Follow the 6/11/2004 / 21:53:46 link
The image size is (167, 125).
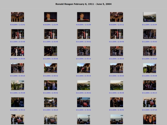pos(17,42)
